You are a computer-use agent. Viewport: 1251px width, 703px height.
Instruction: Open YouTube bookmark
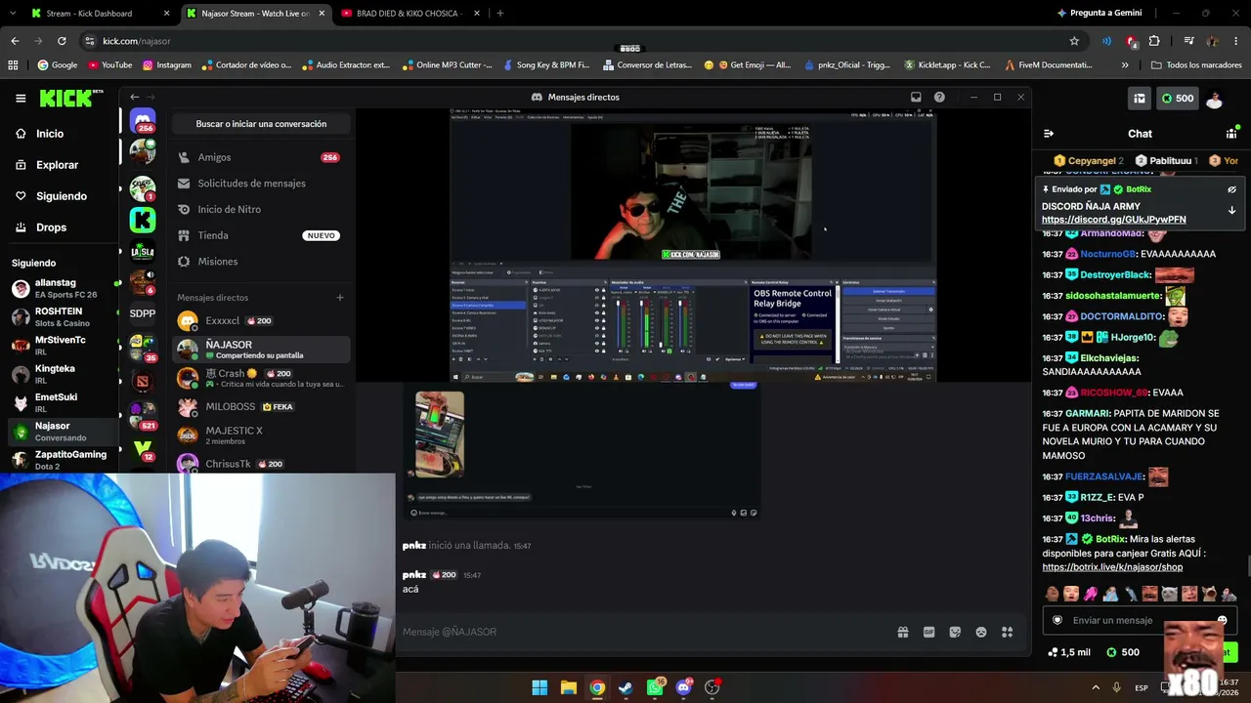109,65
